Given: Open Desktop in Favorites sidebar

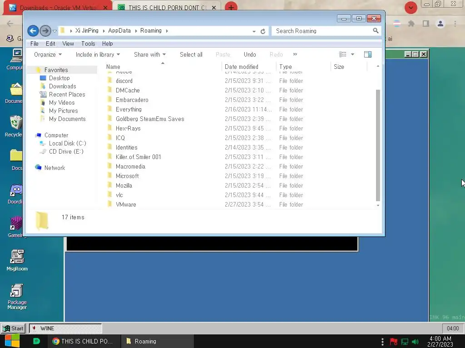Looking at the screenshot, I should [59, 78].
